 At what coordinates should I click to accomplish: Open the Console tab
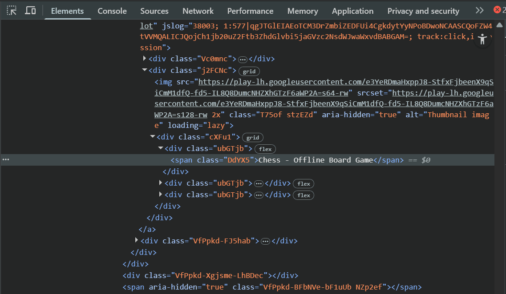coord(112,11)
